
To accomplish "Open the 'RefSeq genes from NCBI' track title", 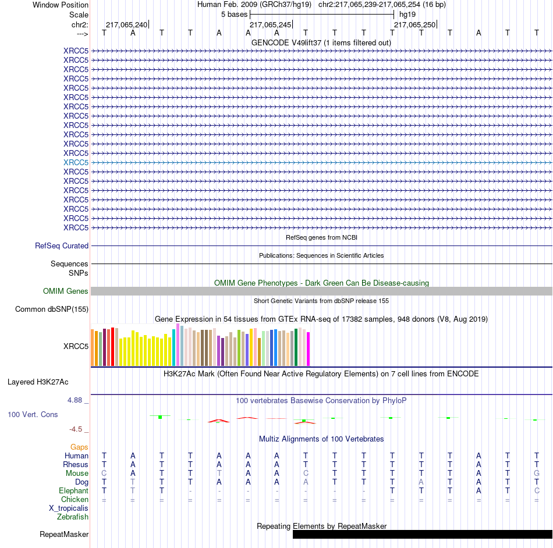I will click(x=321, y=237).
